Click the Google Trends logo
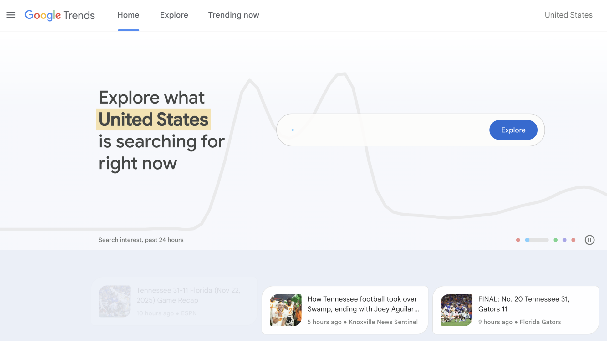Viewport: 607px width, 341px height. pyautogui.click(x=59, y=15)
